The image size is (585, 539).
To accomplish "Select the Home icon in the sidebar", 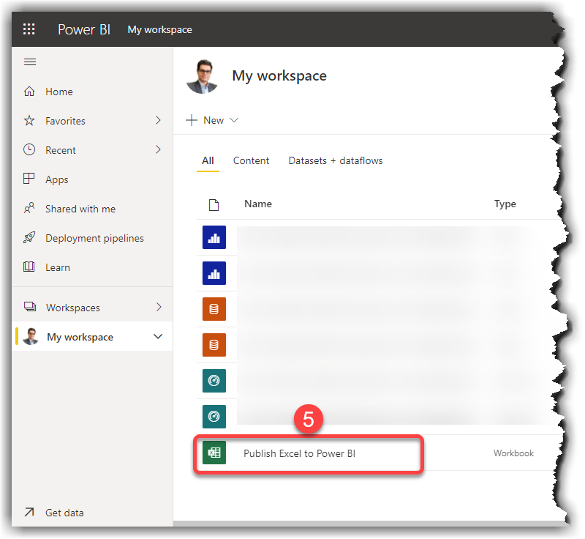I will (x=31, y=92).
